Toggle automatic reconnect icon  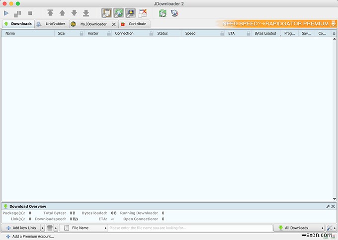(119, 13)
